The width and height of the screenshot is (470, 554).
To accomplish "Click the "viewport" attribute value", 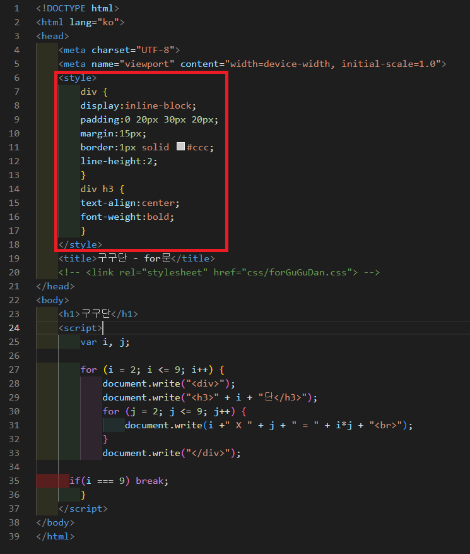I will pyautogui.click(x=147, y=64).
